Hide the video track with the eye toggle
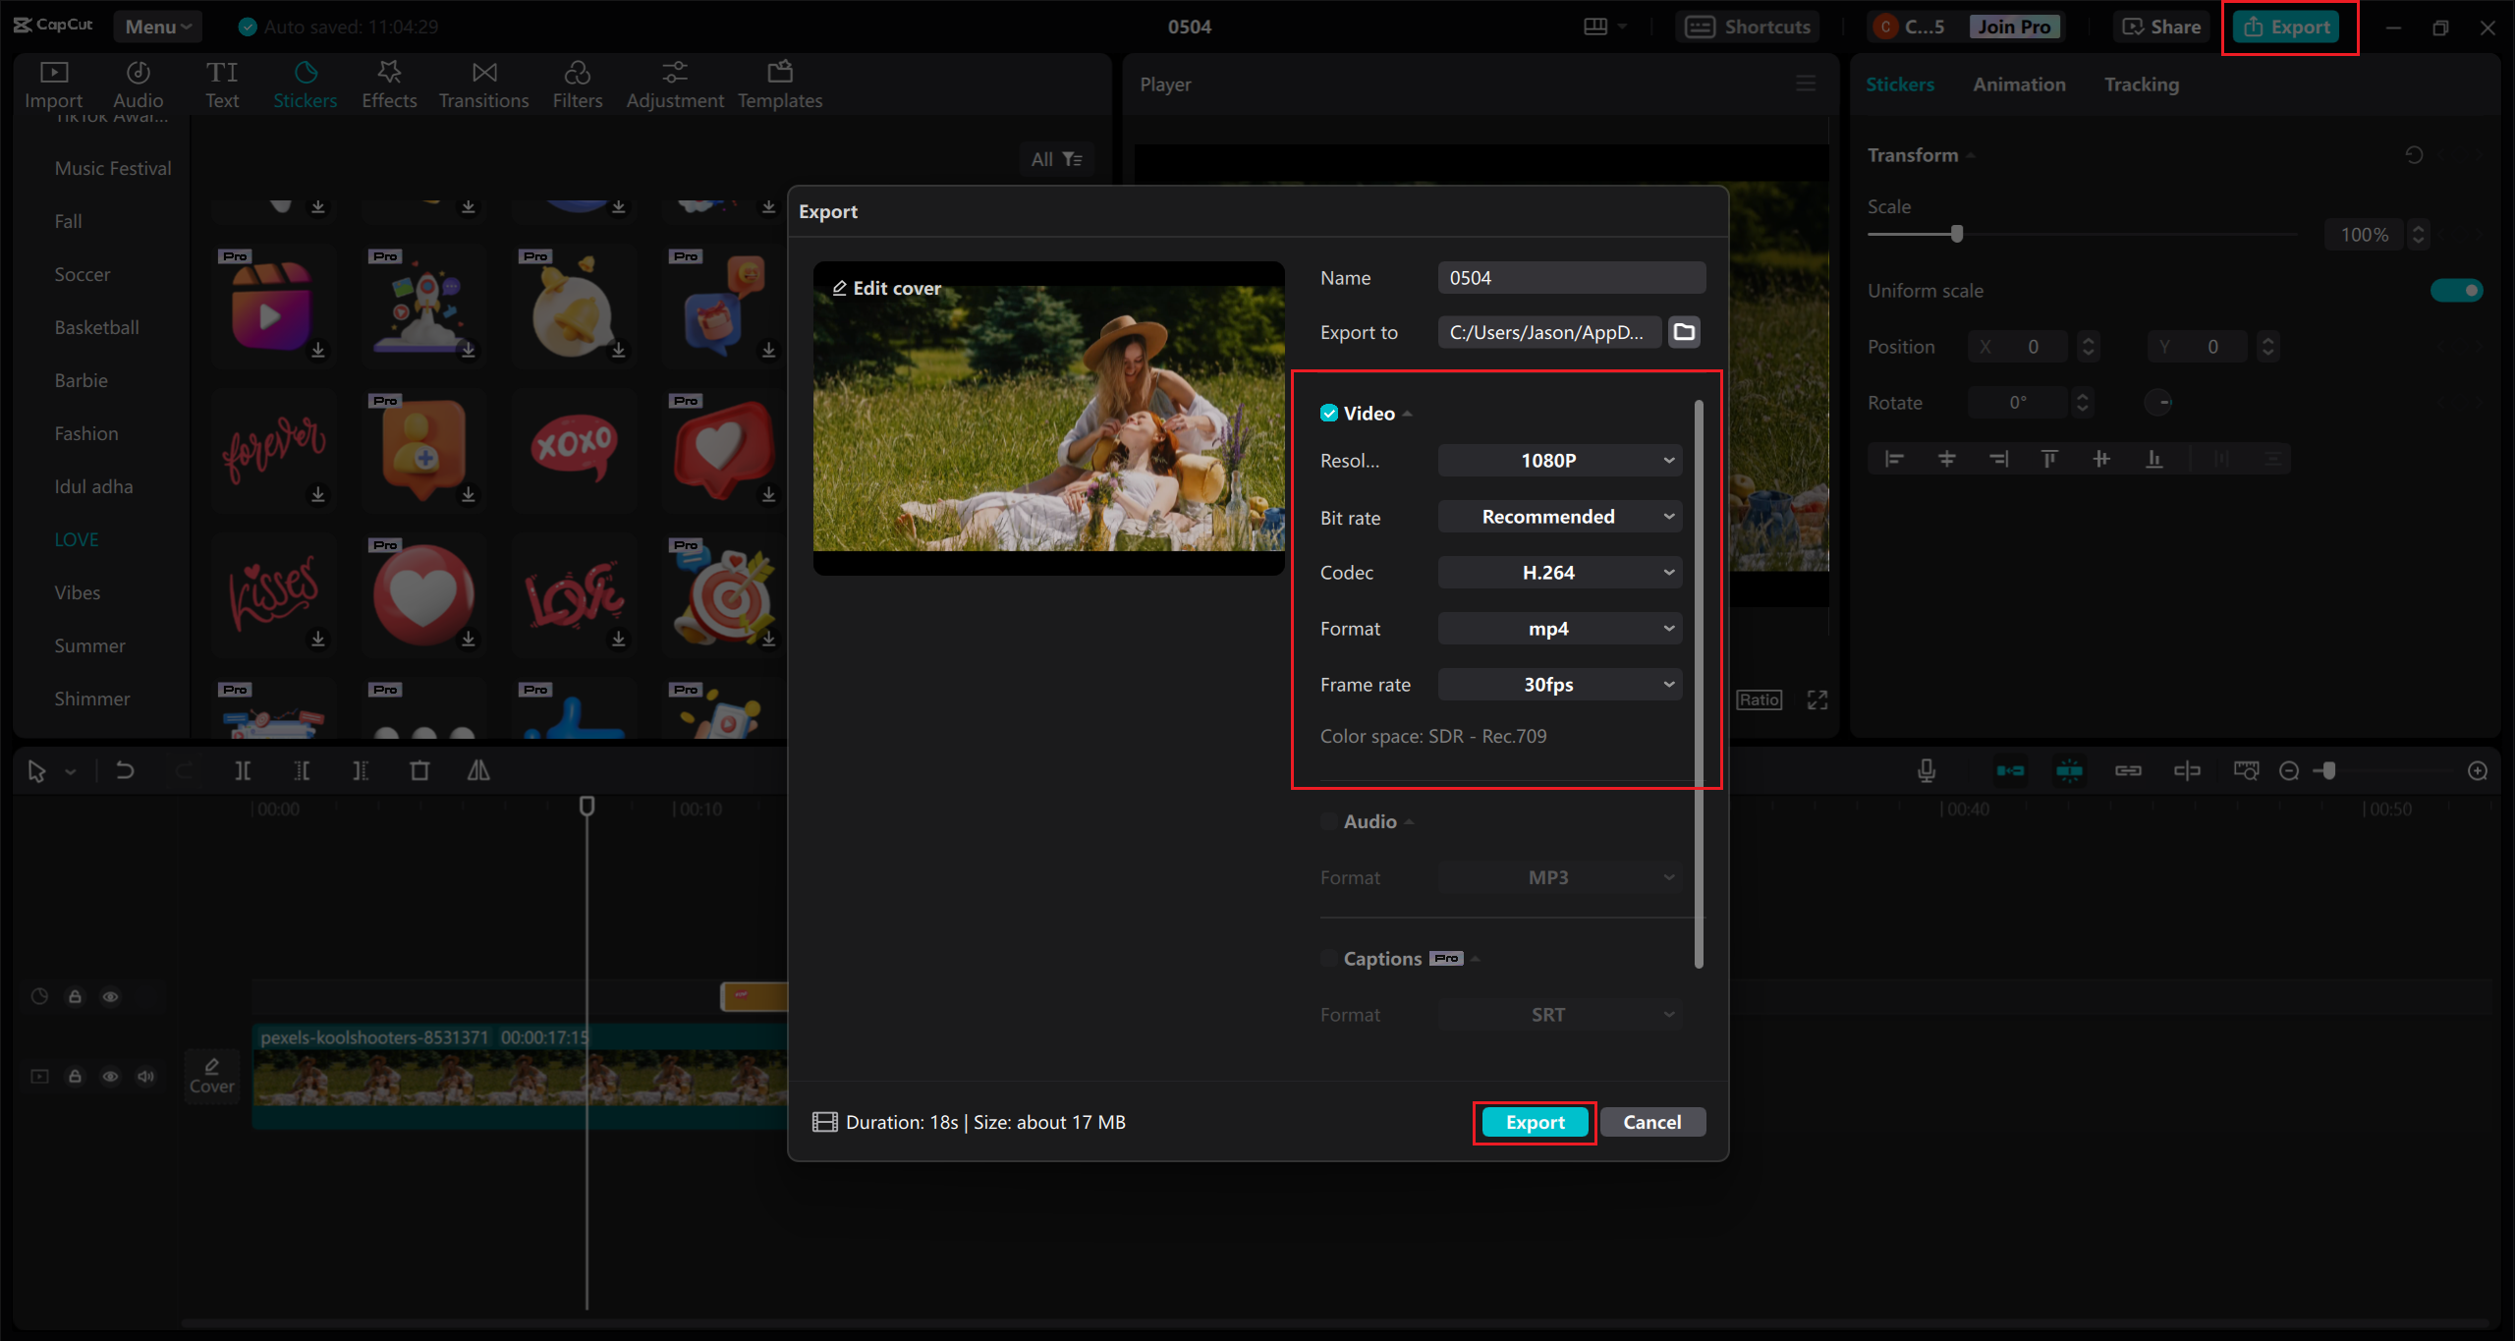 pos(110,1076)
